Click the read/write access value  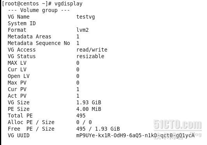tap(92, 50)
